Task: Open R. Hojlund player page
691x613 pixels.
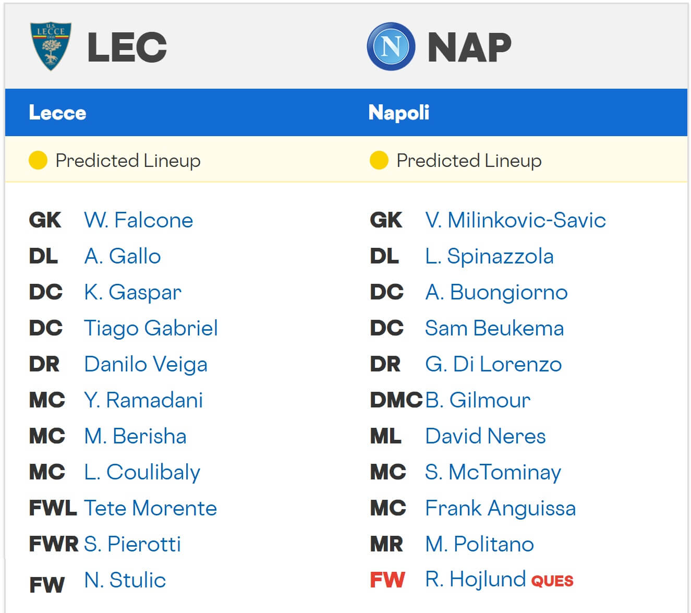Action: coord(476,579)
